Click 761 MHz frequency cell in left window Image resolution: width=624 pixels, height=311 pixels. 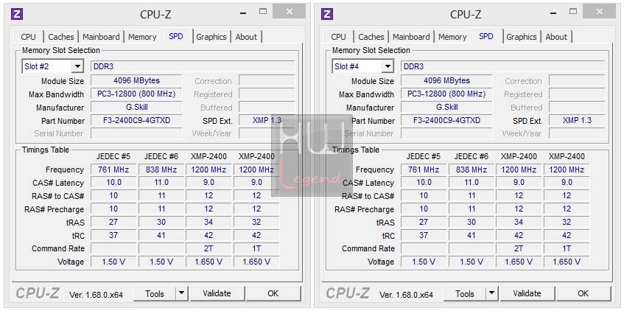tap(113, 170)
